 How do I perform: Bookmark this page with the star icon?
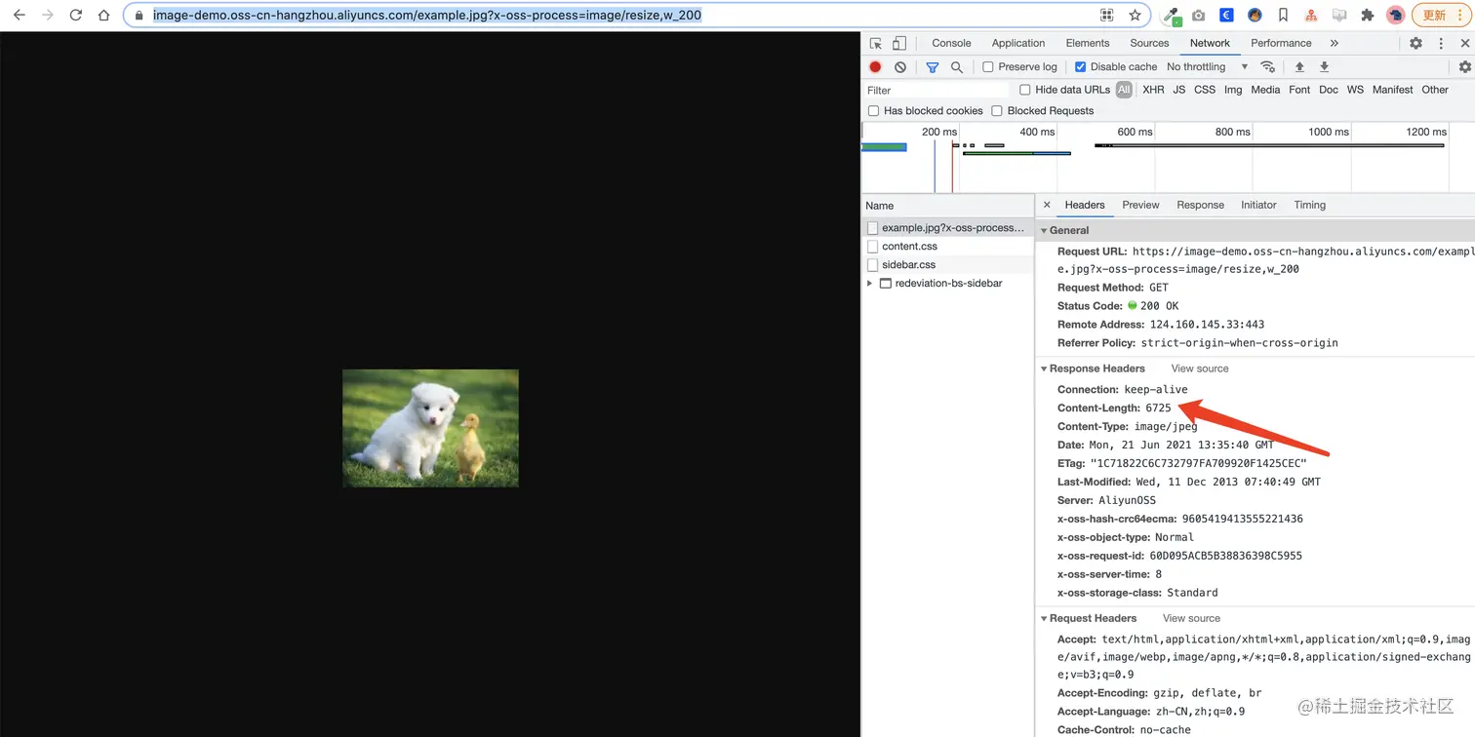pyautogui.click(x=1135, y=16)
